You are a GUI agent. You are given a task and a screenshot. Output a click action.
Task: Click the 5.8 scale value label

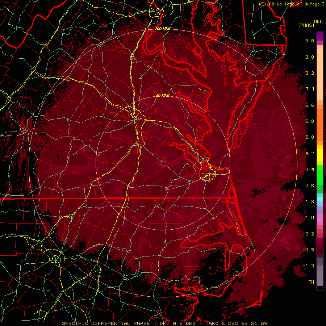click(x=310, y=121)
